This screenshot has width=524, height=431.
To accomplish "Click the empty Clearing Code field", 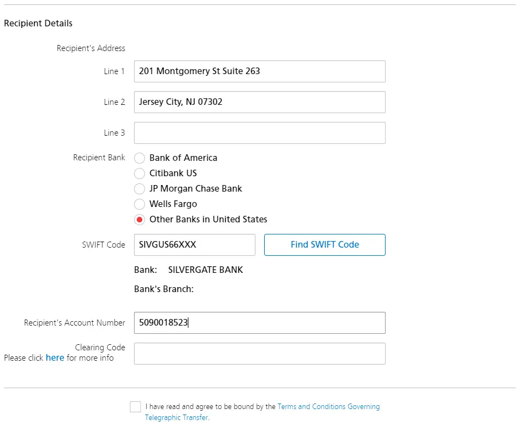I will [260, 354].
